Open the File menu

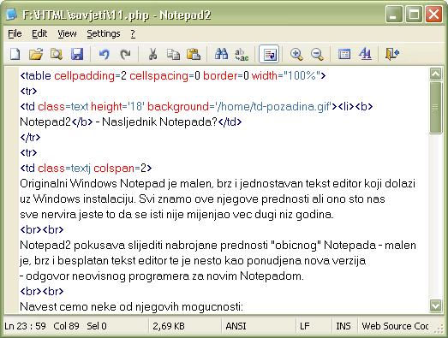pos(15,33)
